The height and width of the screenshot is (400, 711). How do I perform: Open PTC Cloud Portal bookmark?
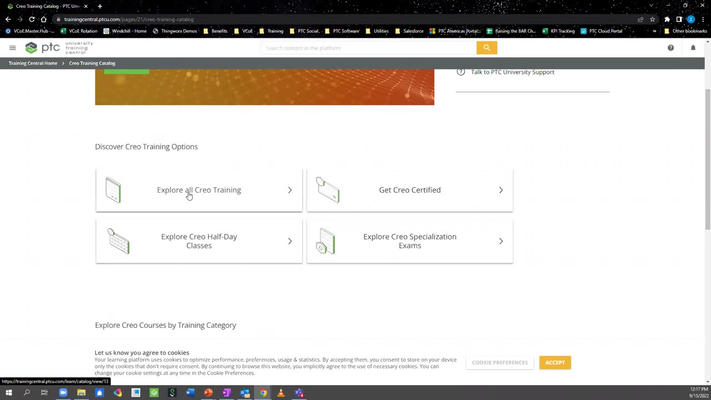(x=602, y=31)
